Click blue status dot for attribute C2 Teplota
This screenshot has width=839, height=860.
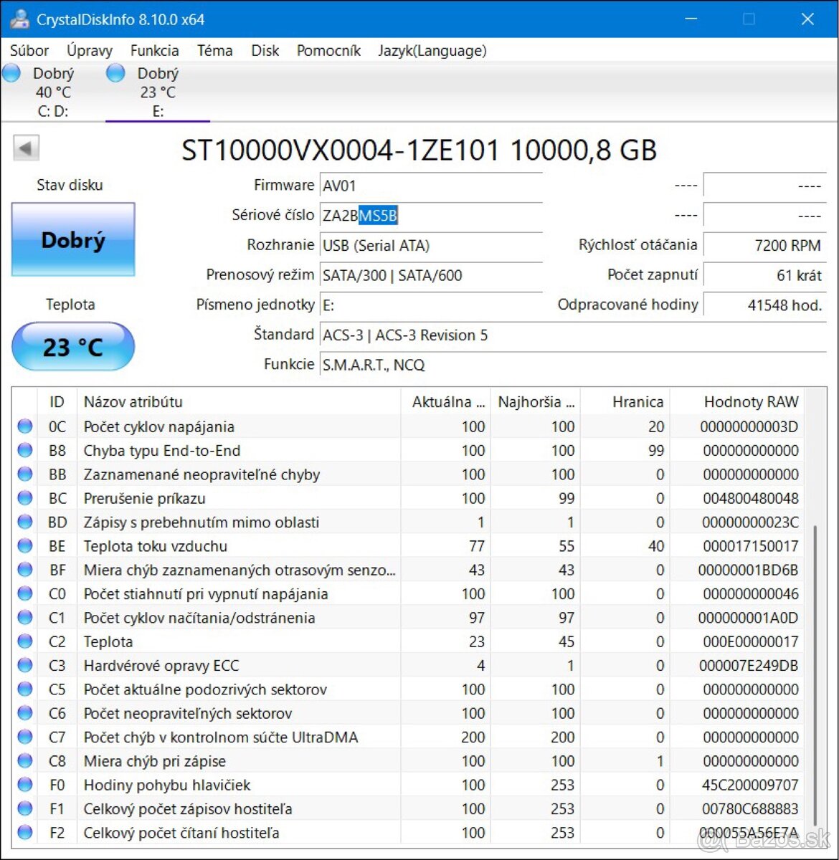pyautogui.click(x=24, y=641)
